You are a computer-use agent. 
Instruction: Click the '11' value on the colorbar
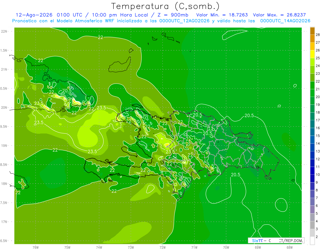tap(318, 167)
